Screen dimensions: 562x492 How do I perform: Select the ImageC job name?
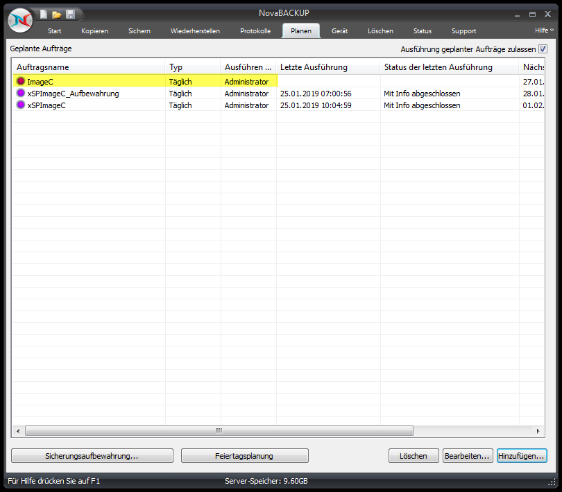[x=40, y=82]
